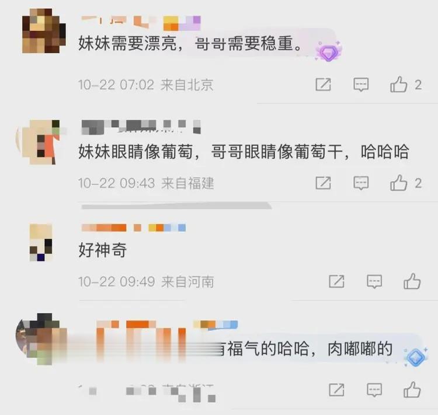The height and width of the screenshot is (415, 438).
Task: Like the comment posted from Beijing
Action: click(398, 84)
